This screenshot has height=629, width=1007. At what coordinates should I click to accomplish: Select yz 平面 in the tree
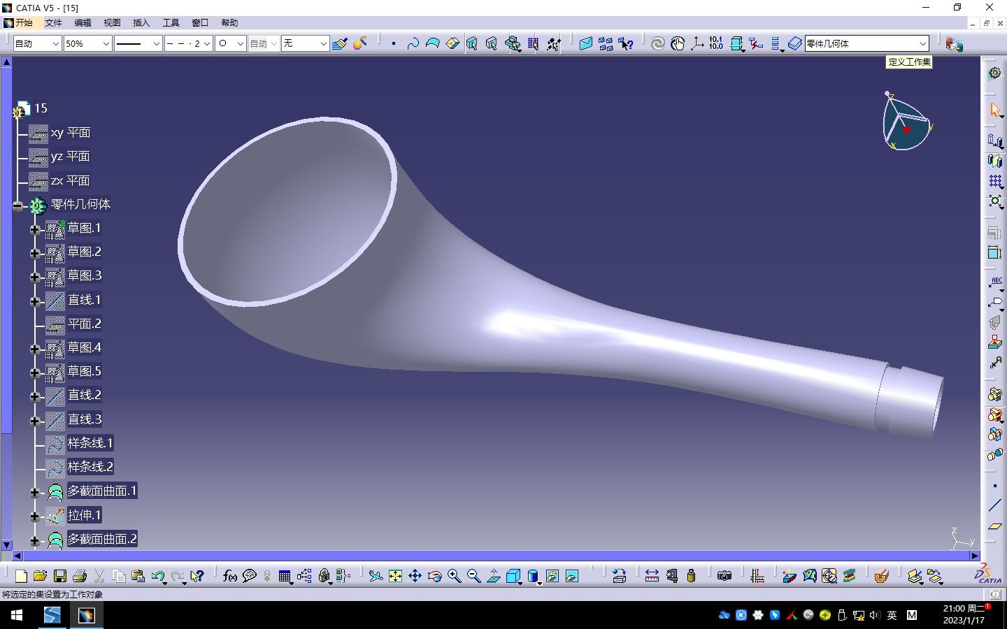(70, 156)
